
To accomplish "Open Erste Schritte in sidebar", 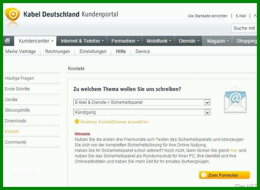I will coord(17,89).
